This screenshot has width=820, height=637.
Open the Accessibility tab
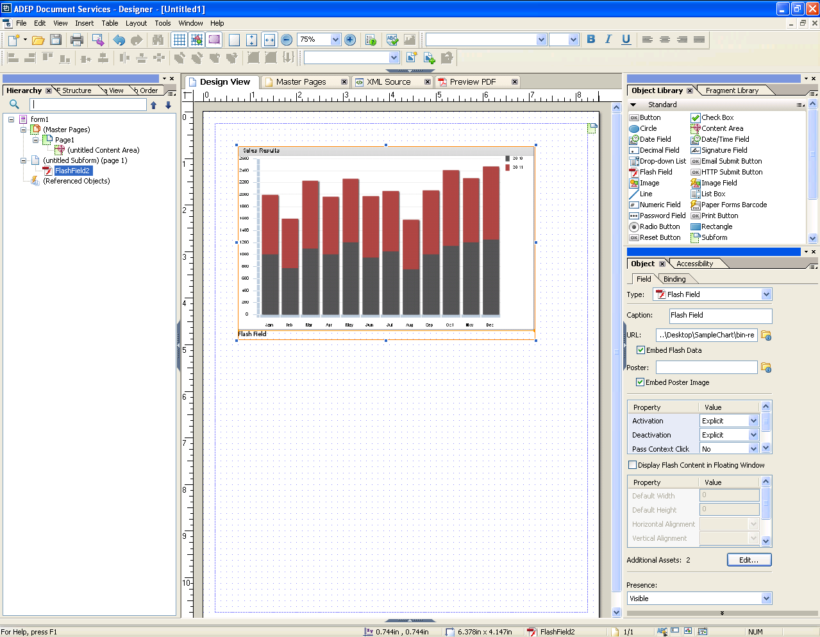[694, 264]
